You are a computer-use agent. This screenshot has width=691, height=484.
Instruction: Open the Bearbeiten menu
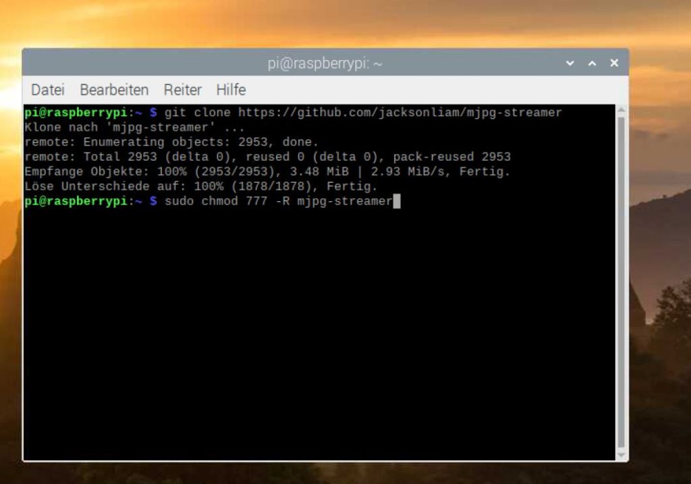(x=114, y=90)
